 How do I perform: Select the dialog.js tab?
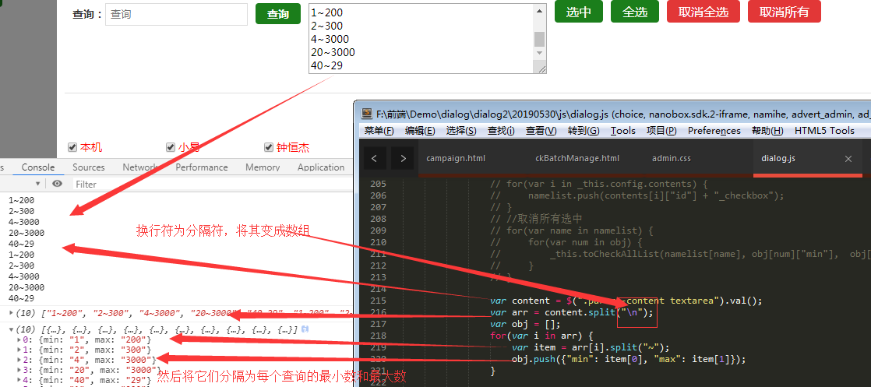click(x=778, y=158)
